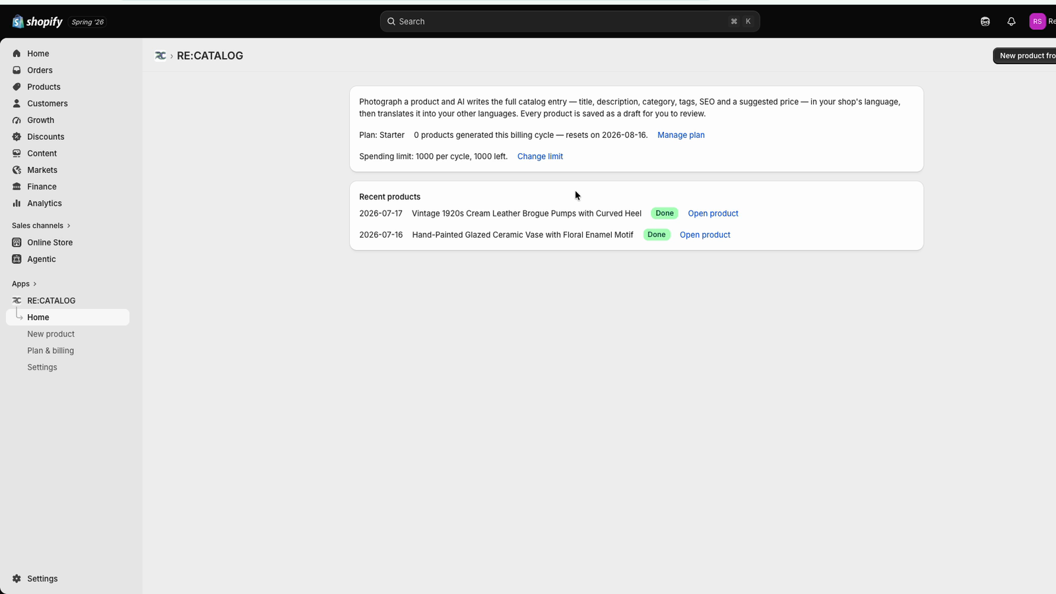This screenshot has width=1056, height=594.
Task: Click the Orders inbox icon
Action: pyautogui.click(x=16, y=70)
